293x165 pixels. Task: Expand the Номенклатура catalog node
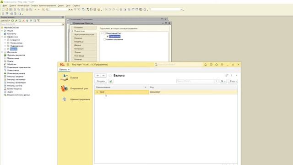pyautogui.click(x=5, y=43)
